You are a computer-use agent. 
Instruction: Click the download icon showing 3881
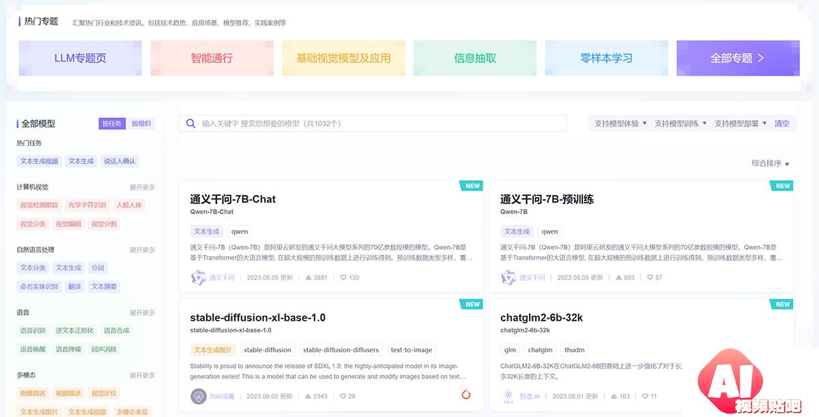[308, 278]
